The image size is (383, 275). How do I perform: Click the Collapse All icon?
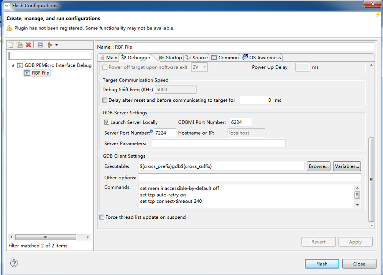click(40, 45)
